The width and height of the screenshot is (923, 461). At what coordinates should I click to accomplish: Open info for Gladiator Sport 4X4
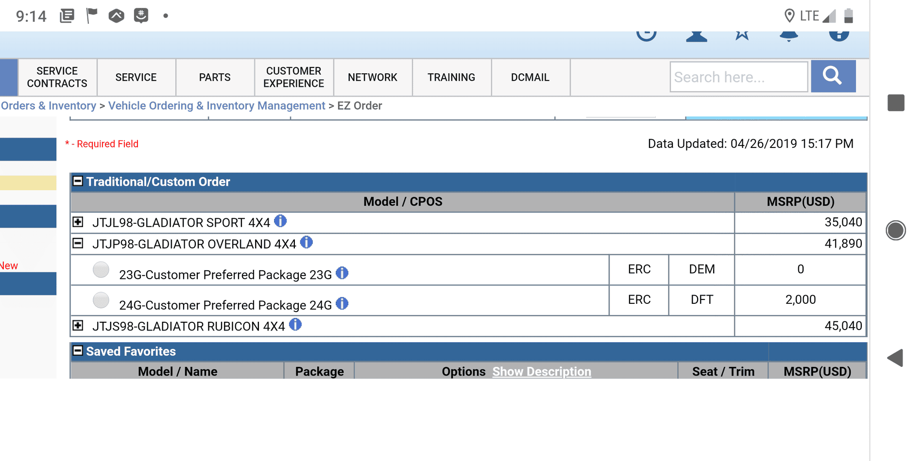pyautogui.click(x=280, y=221)
